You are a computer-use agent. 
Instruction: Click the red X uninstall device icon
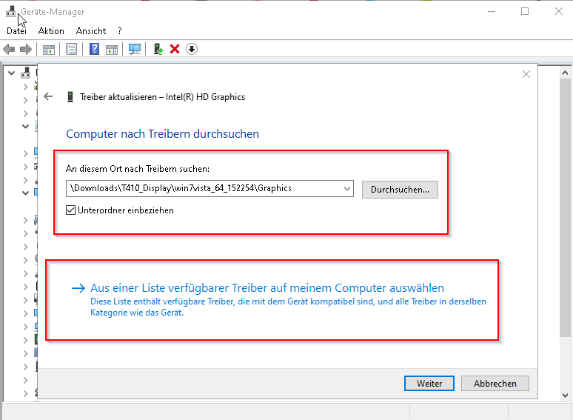(175, 49)
